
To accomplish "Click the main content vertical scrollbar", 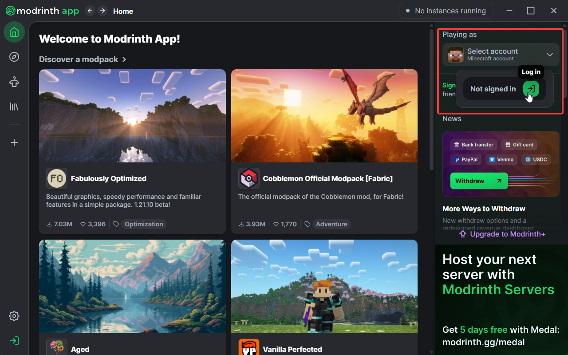I will pos(431,100).
